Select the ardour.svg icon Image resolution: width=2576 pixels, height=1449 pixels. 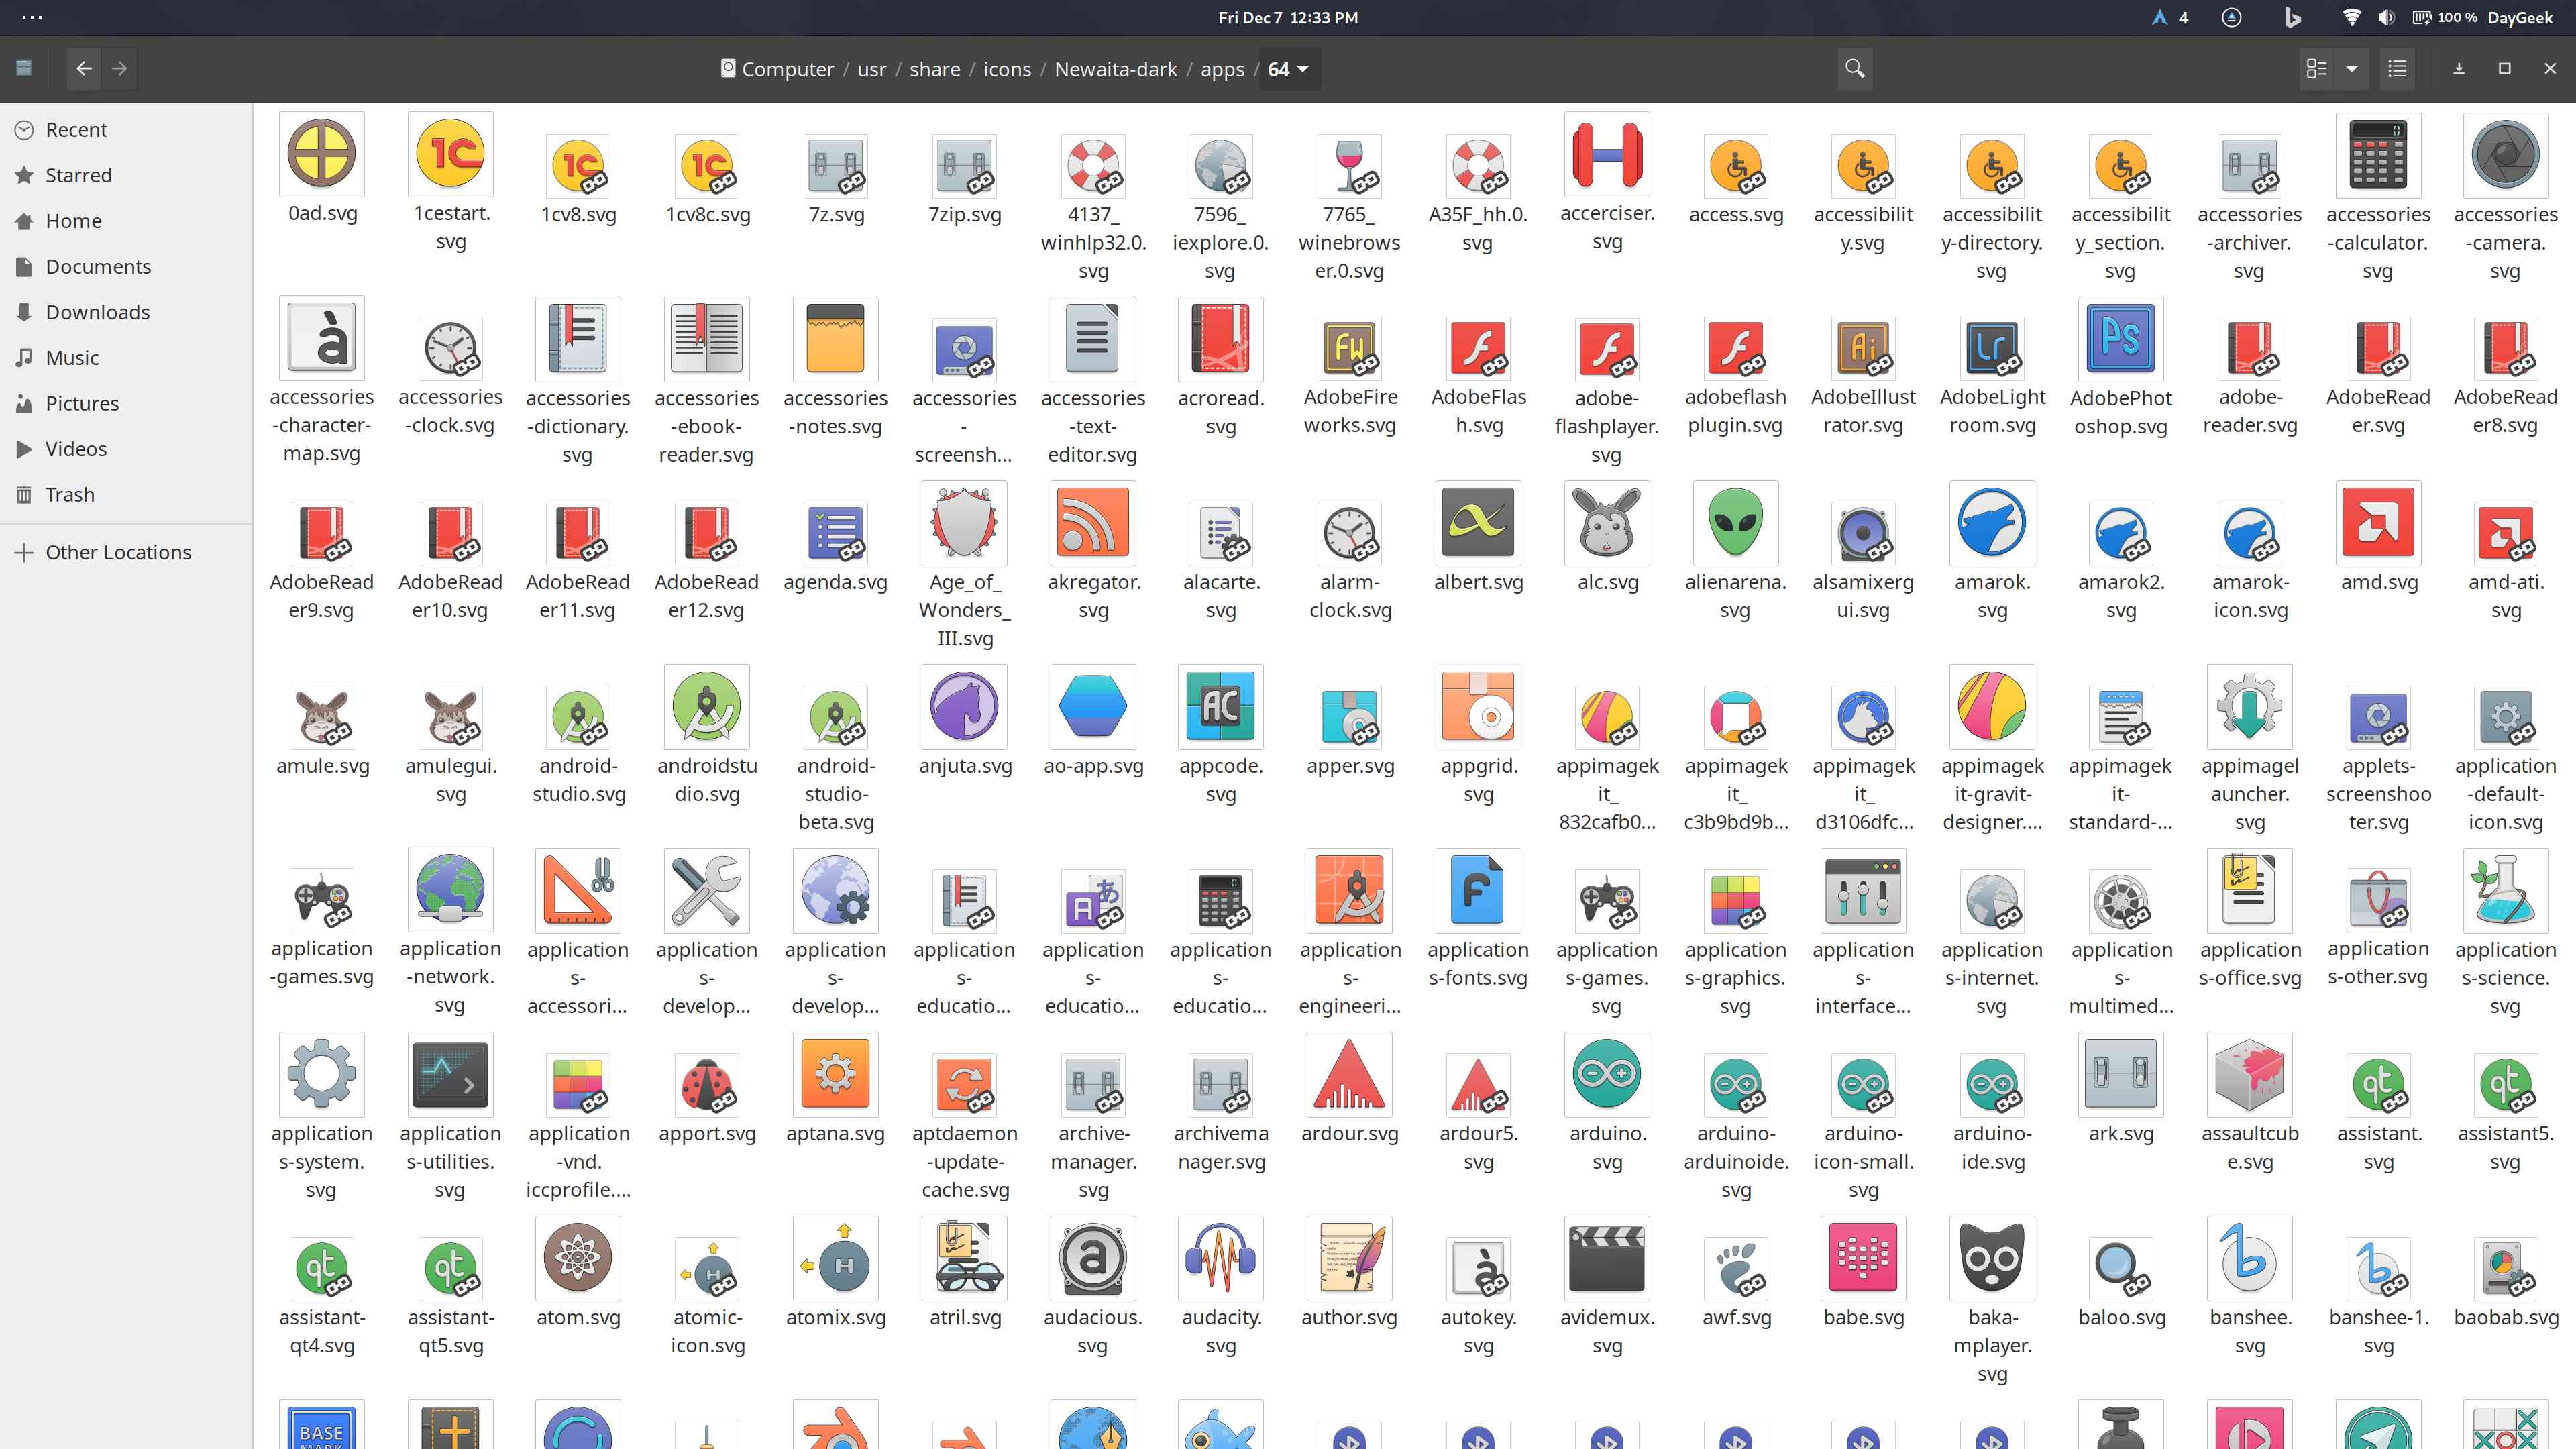1349,1074
